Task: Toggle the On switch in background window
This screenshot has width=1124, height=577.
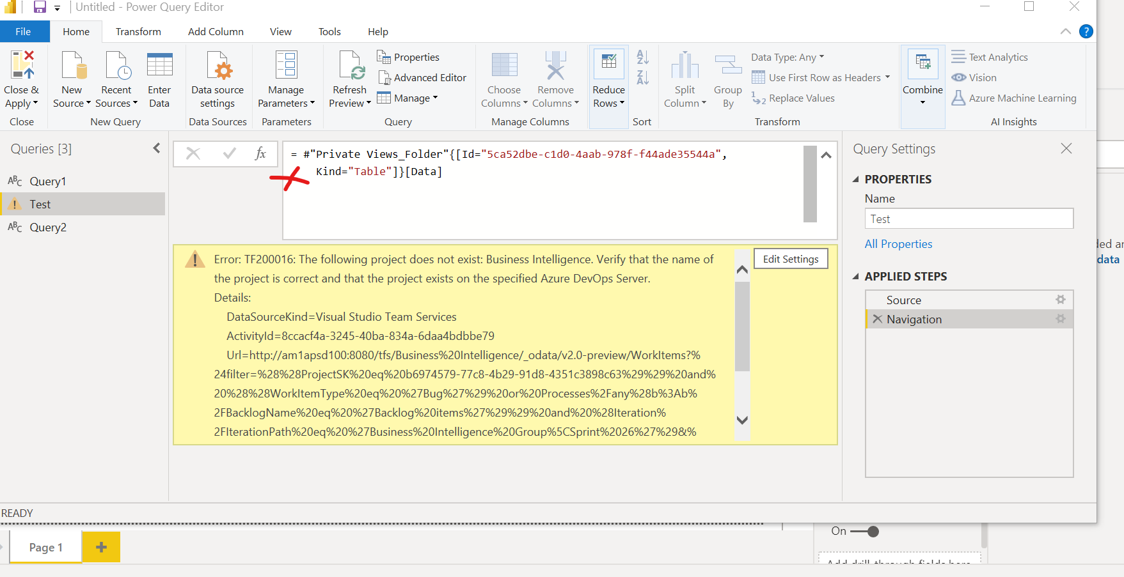Action: coord(865,531)
